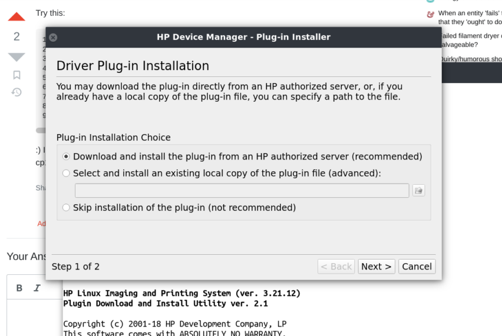Screen dimensions: 502x336
Task: Click the plug-in file path field
Action: pyautogui.click(x=242, y=191)
